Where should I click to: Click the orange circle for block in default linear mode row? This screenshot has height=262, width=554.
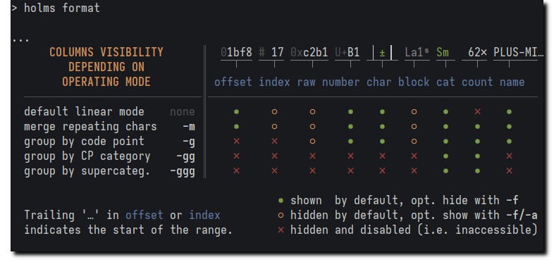pos(414,112)
